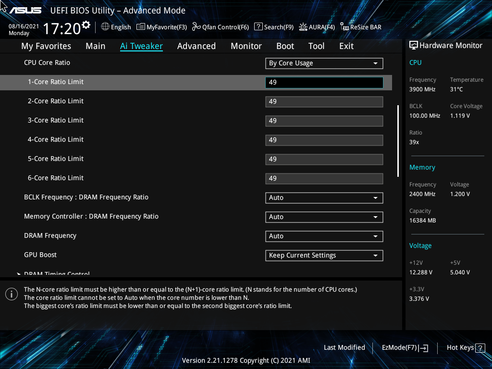This screenshot has width=492, height=369.
Task: Click the Core Voltage 1.119 V value
Action: click(x=460, y=115)
